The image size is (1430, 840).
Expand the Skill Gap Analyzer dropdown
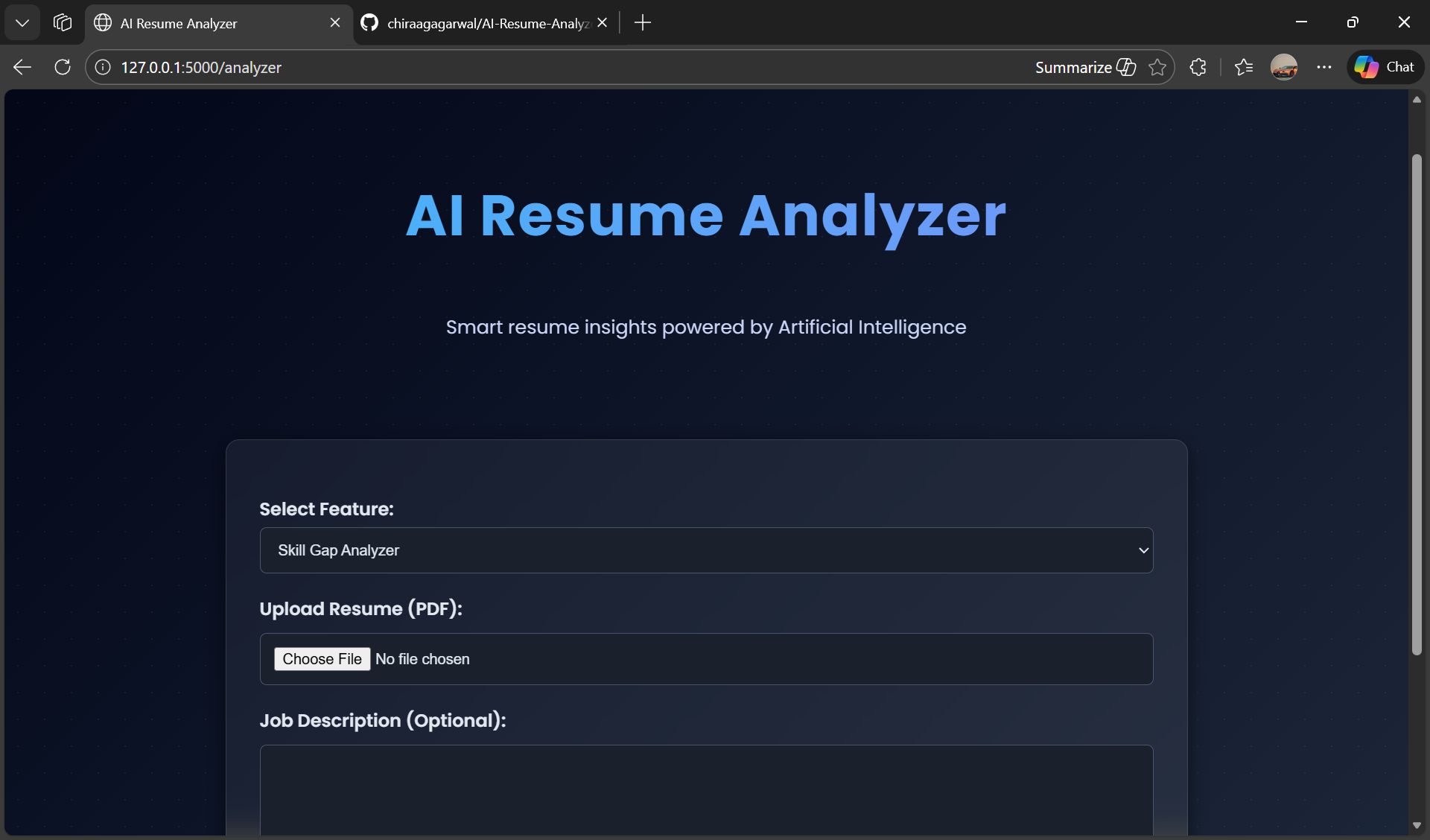point(705,550)
